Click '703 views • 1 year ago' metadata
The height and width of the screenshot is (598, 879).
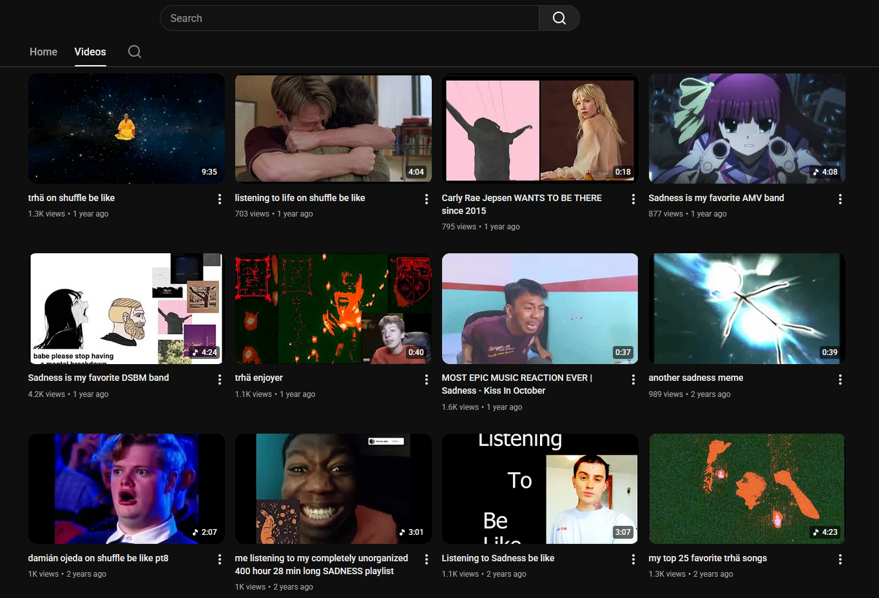pos(274,214)
